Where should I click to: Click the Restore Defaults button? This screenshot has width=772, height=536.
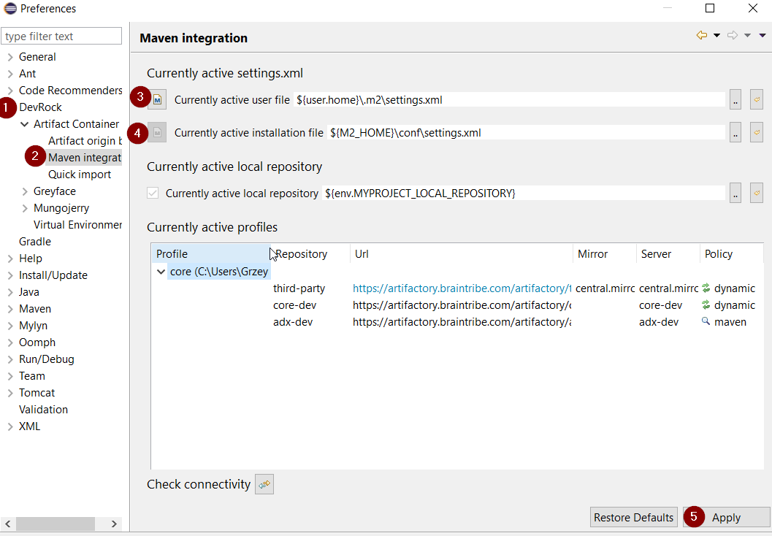click(x=633, y=517)
